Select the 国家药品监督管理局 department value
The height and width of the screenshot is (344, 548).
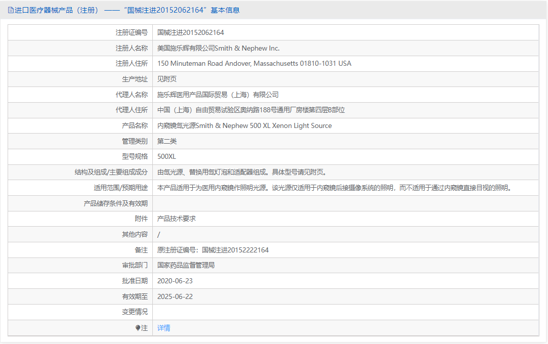(x=186, y=266)
